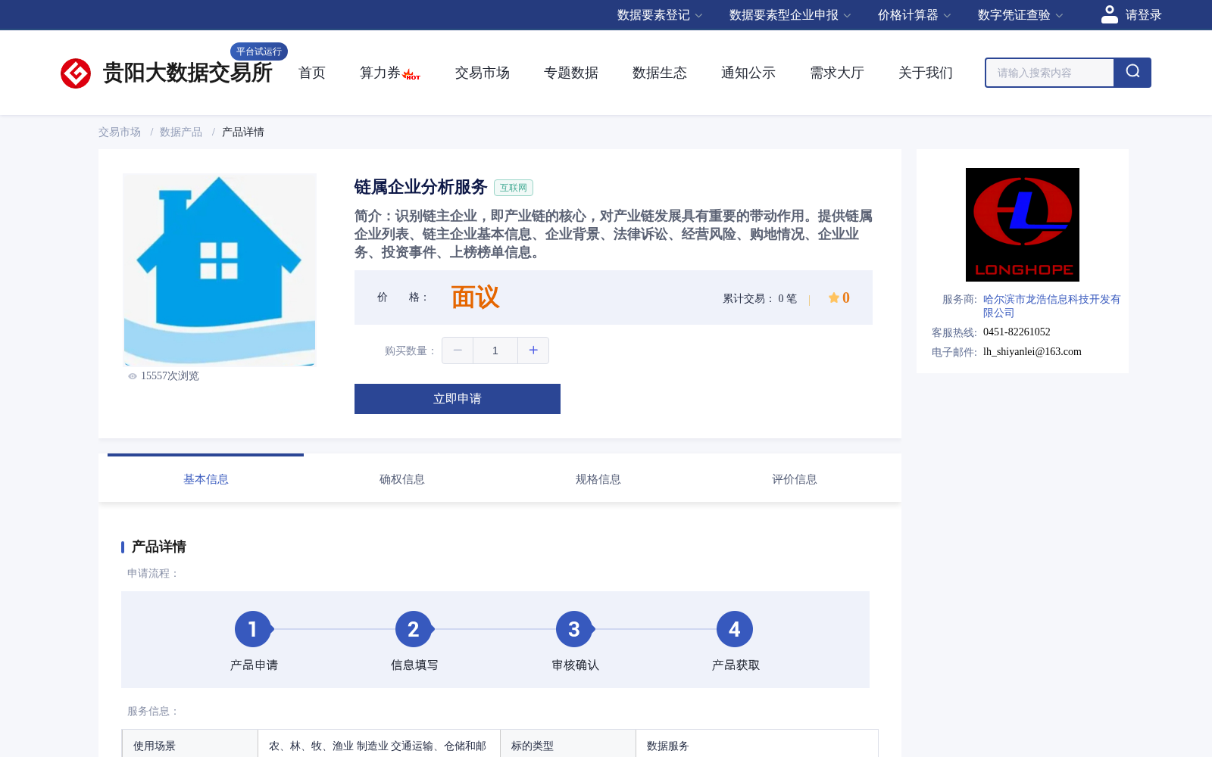
Task: Decrease purchase quantity with minus button
Action: (458, 350)
